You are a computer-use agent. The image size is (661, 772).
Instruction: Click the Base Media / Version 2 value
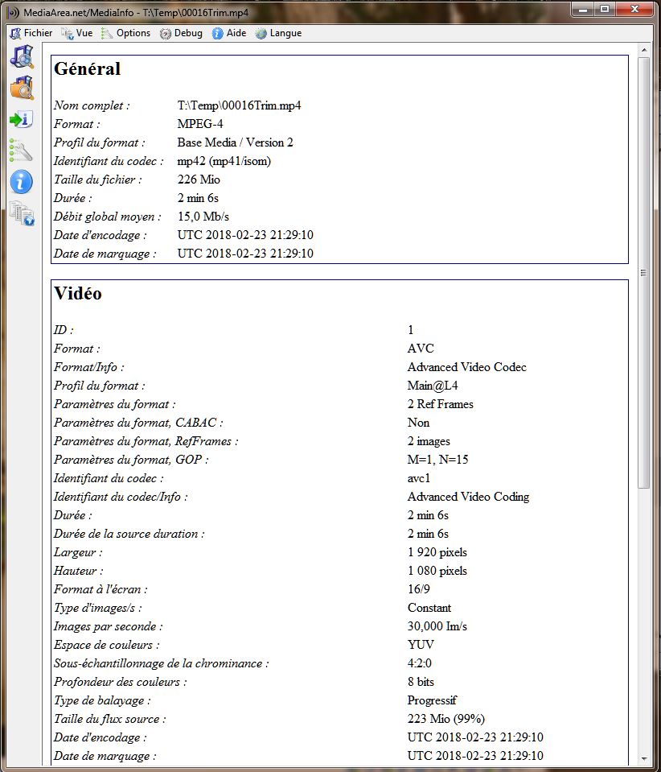click(x=235, y=142)
